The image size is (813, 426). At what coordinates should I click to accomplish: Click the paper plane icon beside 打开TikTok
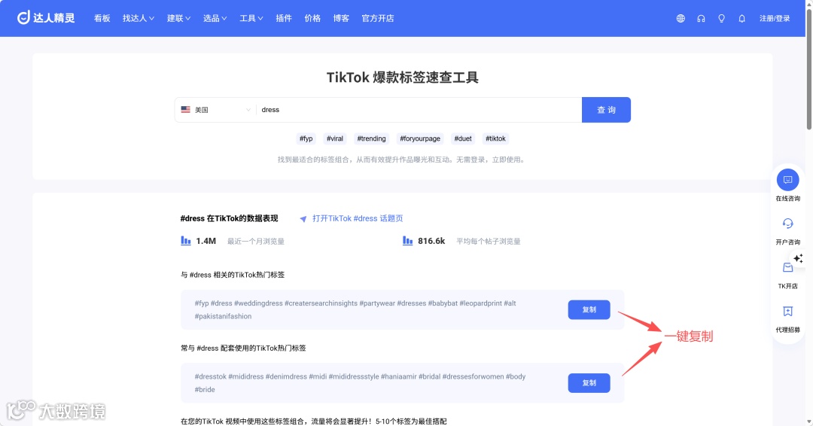(x=303, y=219)
